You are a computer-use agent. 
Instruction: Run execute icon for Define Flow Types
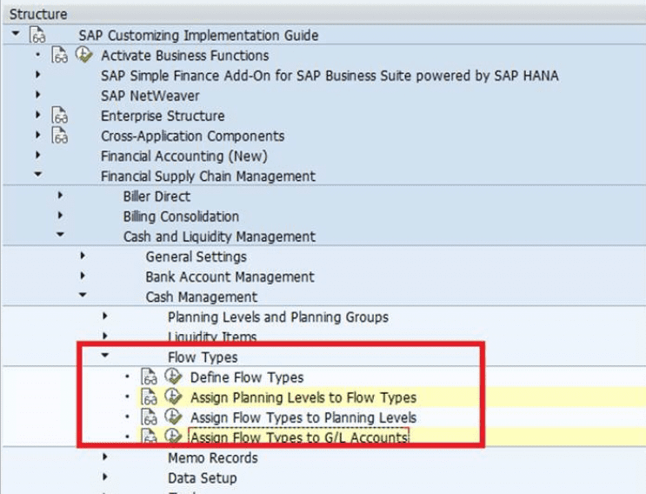(173, 377)
